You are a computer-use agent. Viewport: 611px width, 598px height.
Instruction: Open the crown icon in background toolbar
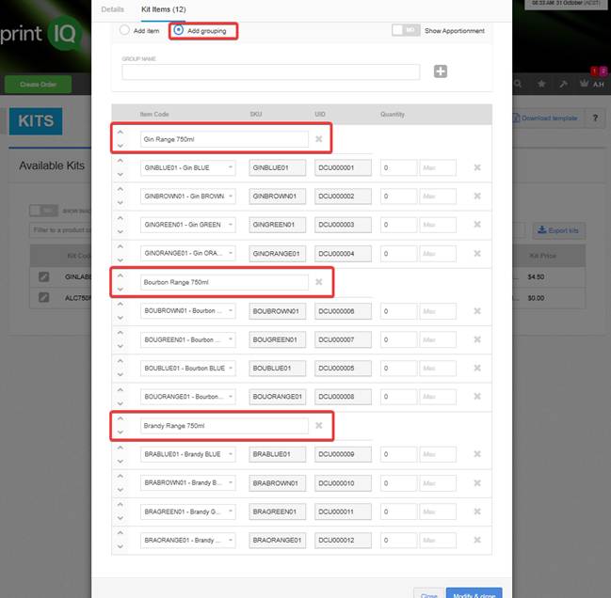(x=584, y=84)
